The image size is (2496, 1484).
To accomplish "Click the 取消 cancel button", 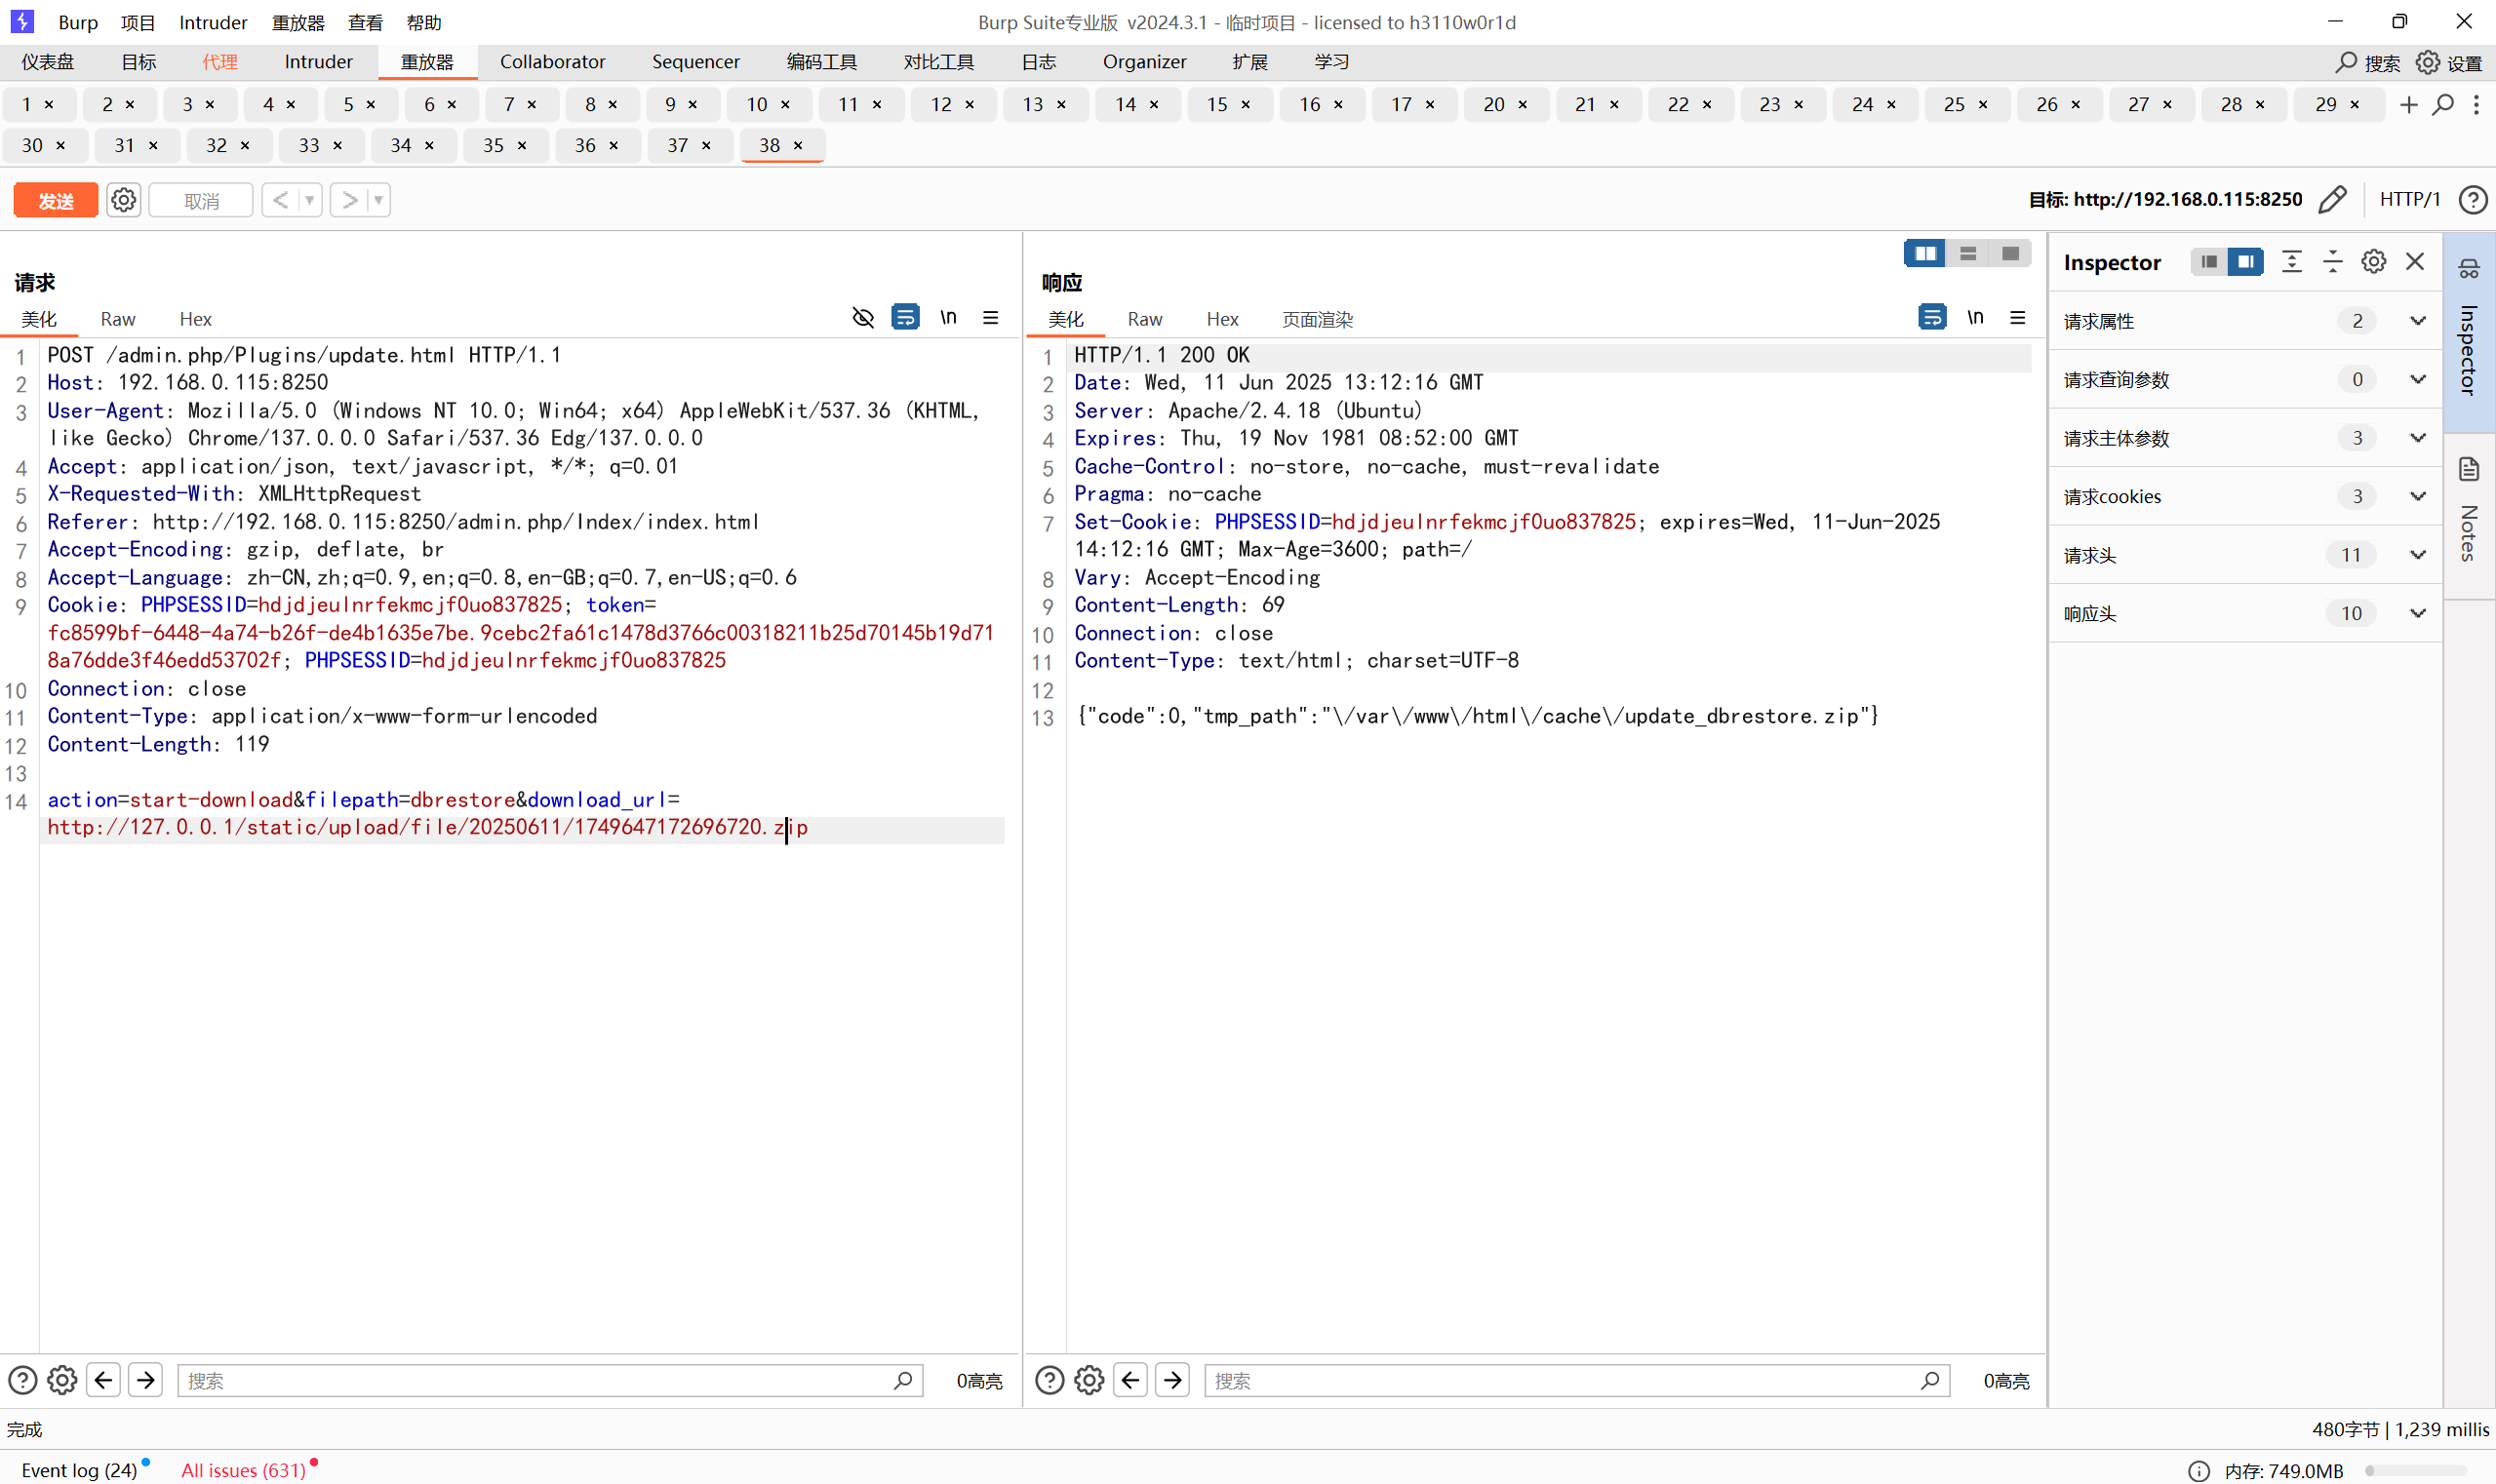I will tap(201, 200).
